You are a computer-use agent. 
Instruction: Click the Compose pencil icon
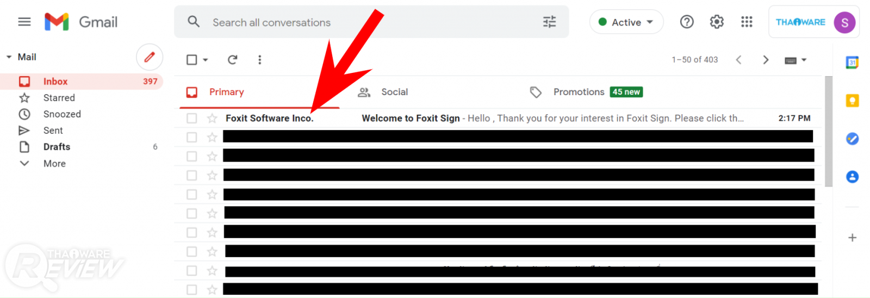(150, 57)
